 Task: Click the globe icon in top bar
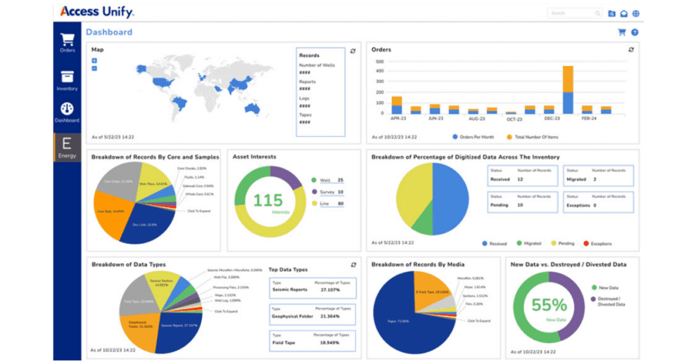click(635, 13)
